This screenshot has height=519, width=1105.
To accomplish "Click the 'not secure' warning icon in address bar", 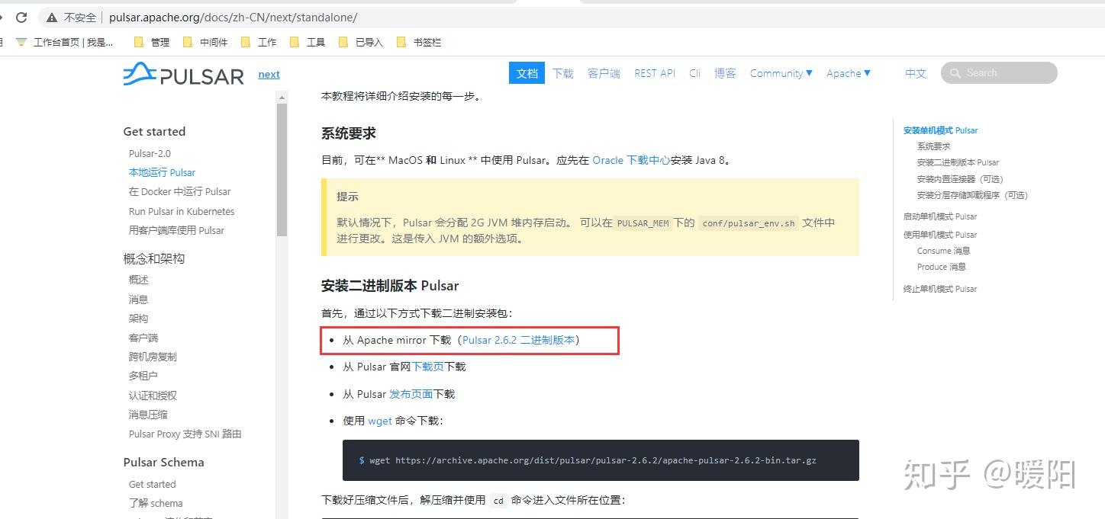I will point(50,16).
